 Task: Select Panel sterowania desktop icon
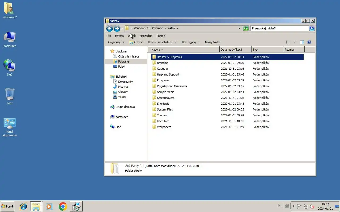(x=10, y=127)
